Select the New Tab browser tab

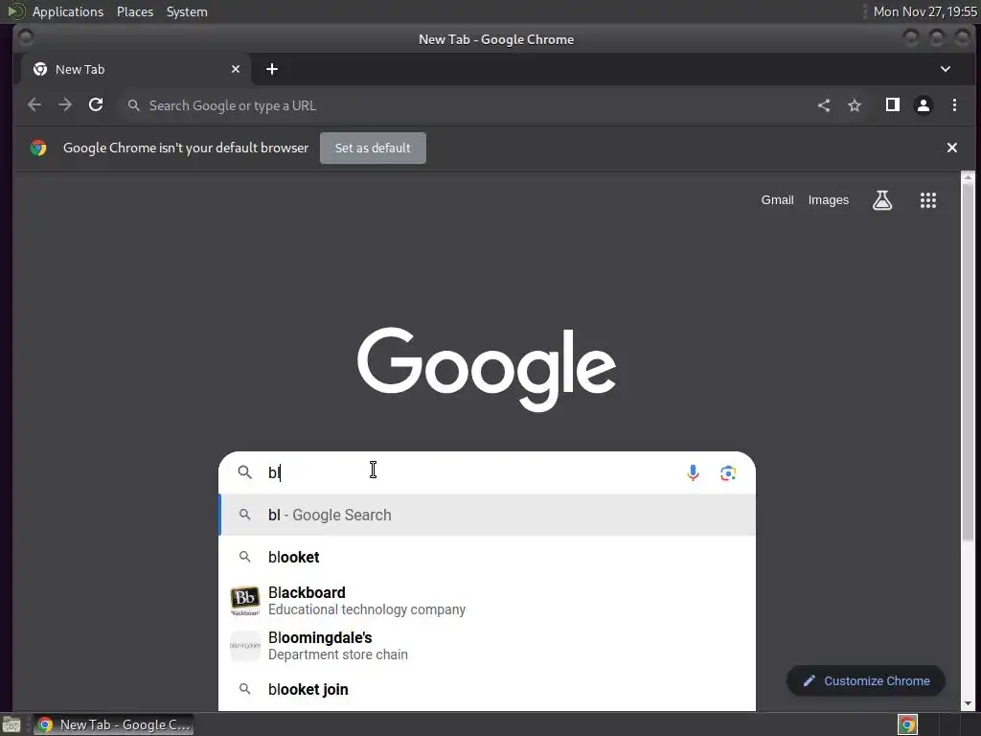tap(136, 69)
